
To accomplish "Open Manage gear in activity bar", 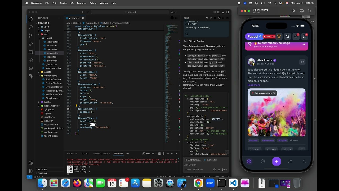I will [31, 171].
